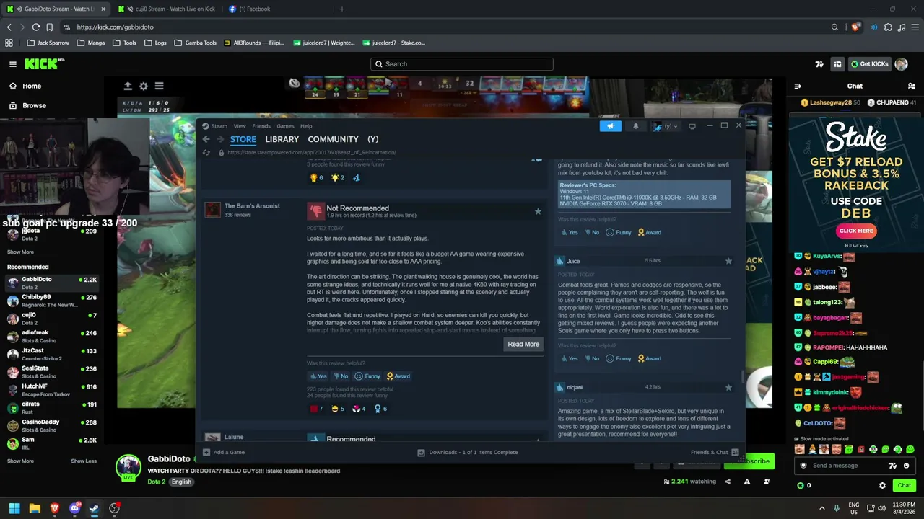924x519 pixels.
Task: Mark the PC specs review as Funny
Action: (618, 232)
